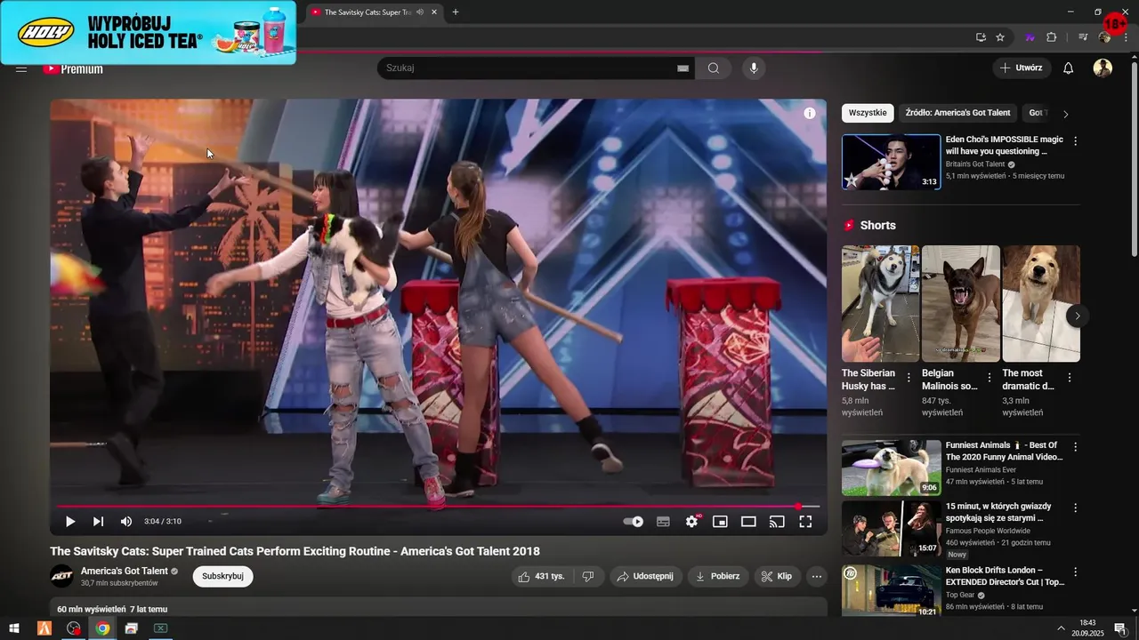Open Eden Choi's IMPOSSIBLE magic video

point(891,162)
